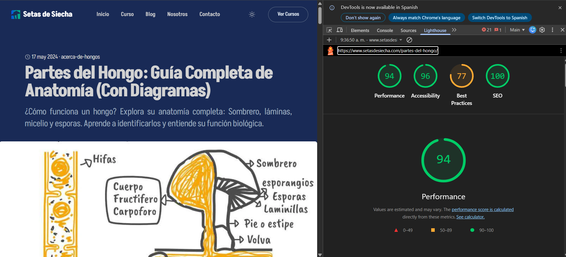566x257 pixels.
Task: Expand the more tabs chevron
Action: tap(454, 30)
